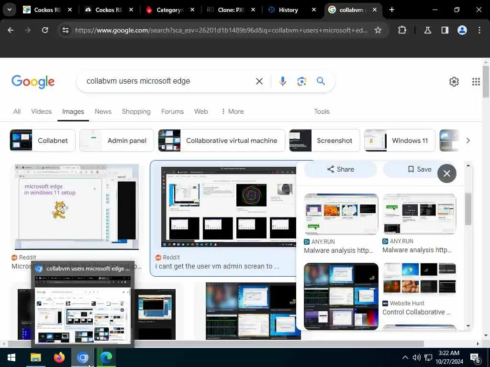Start voice search with microphone

282,81
